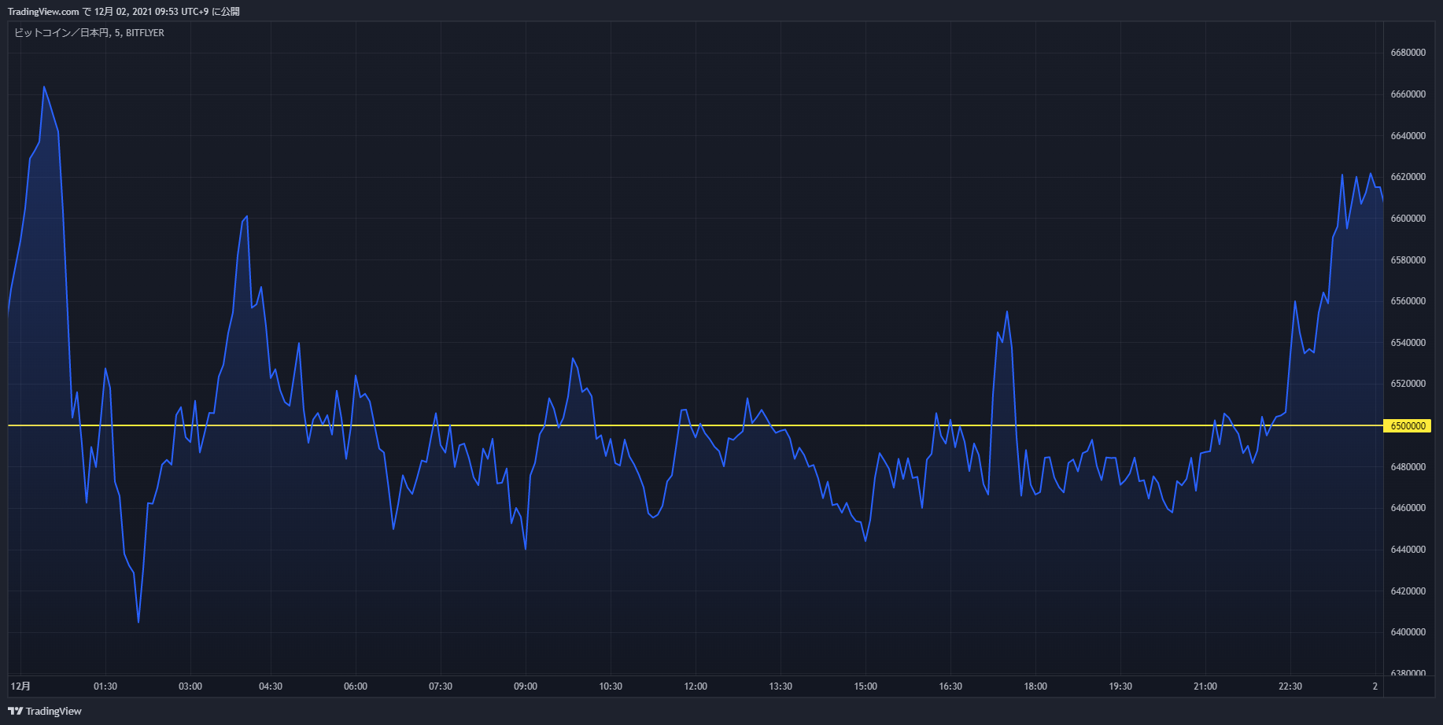Click the 6580000 price axis label
Viewport: 1443px width, 725px height.
pos(1408,260)
